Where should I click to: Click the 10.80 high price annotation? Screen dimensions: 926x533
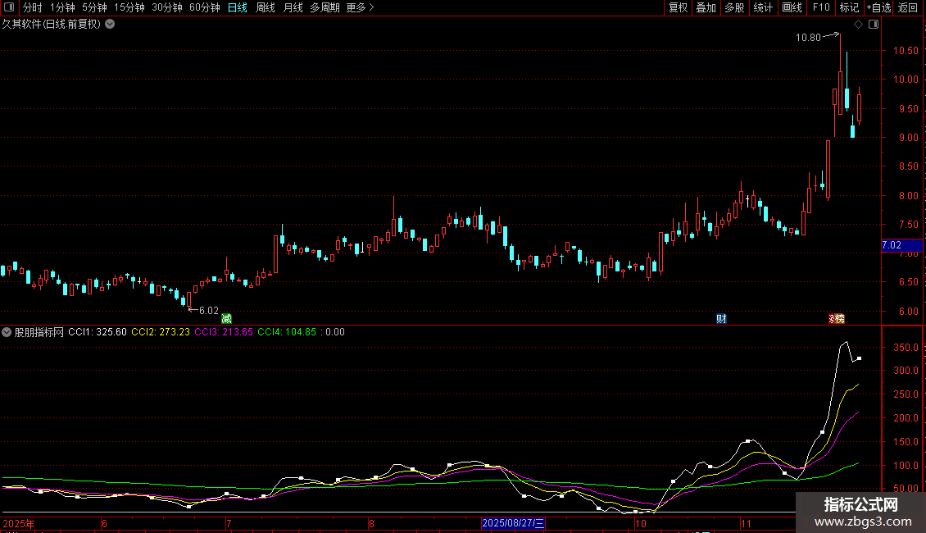tap(808, 38)
